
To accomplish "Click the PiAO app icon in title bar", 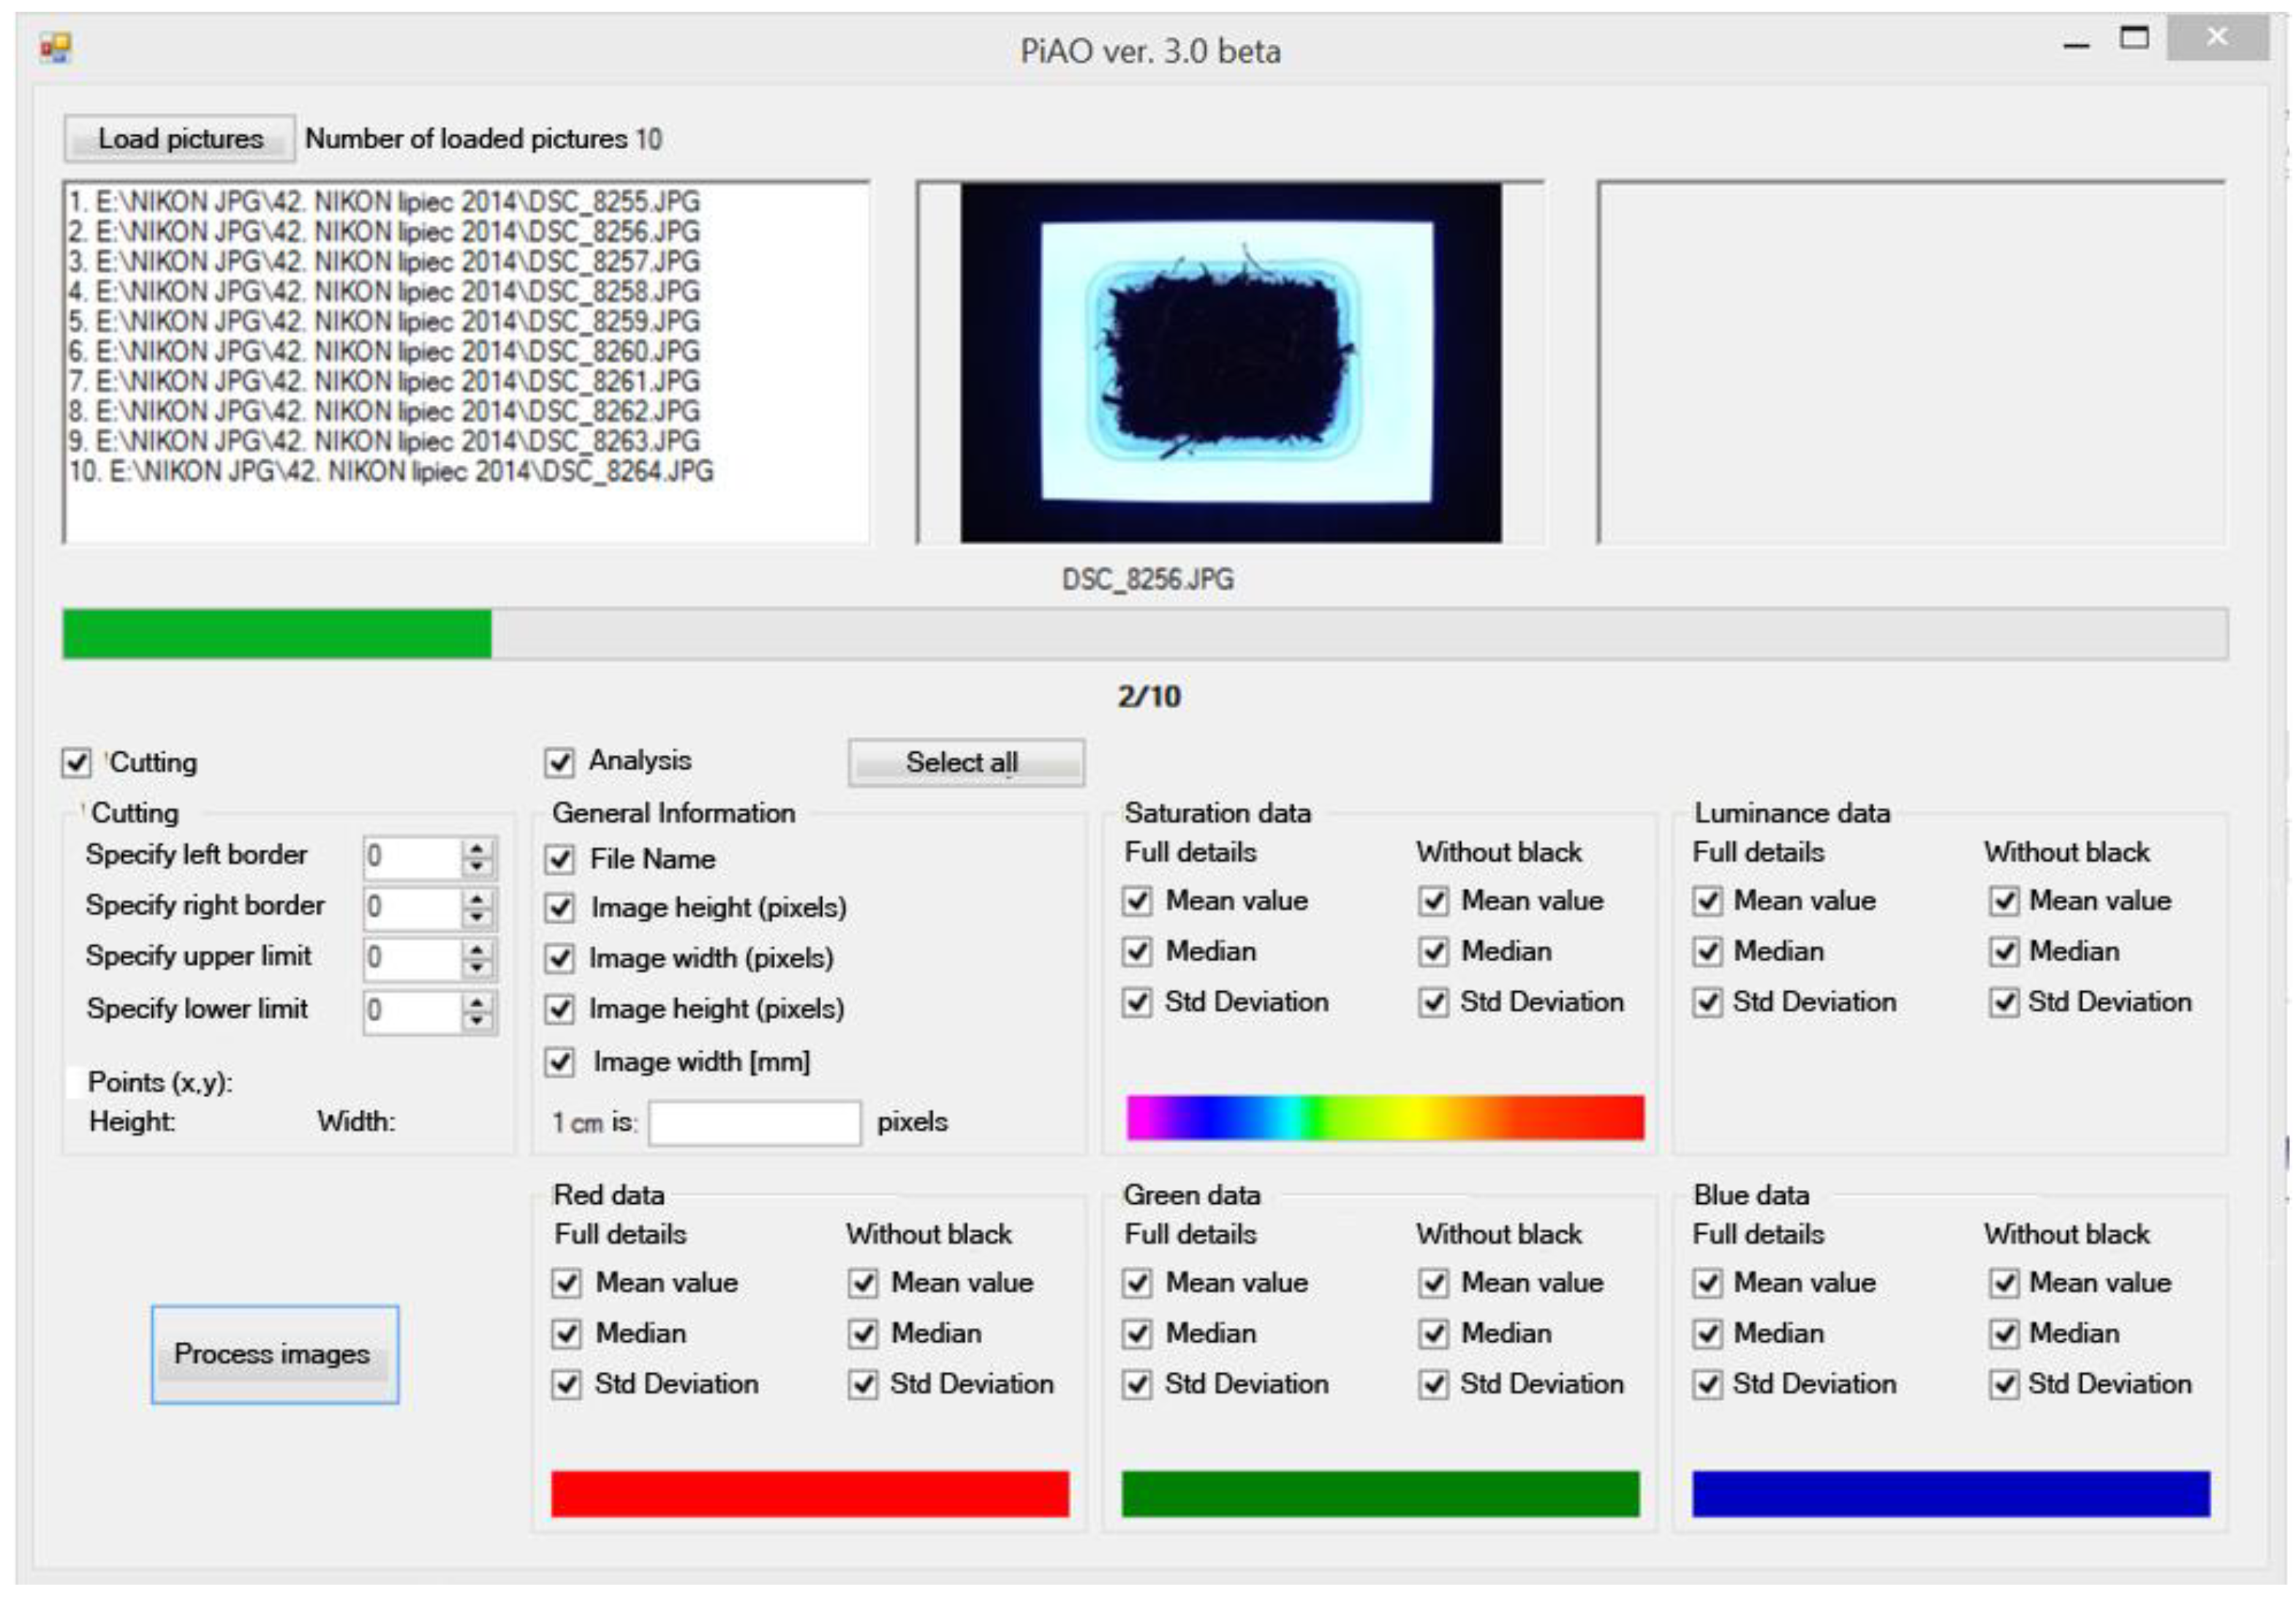I will click(56, 47).
